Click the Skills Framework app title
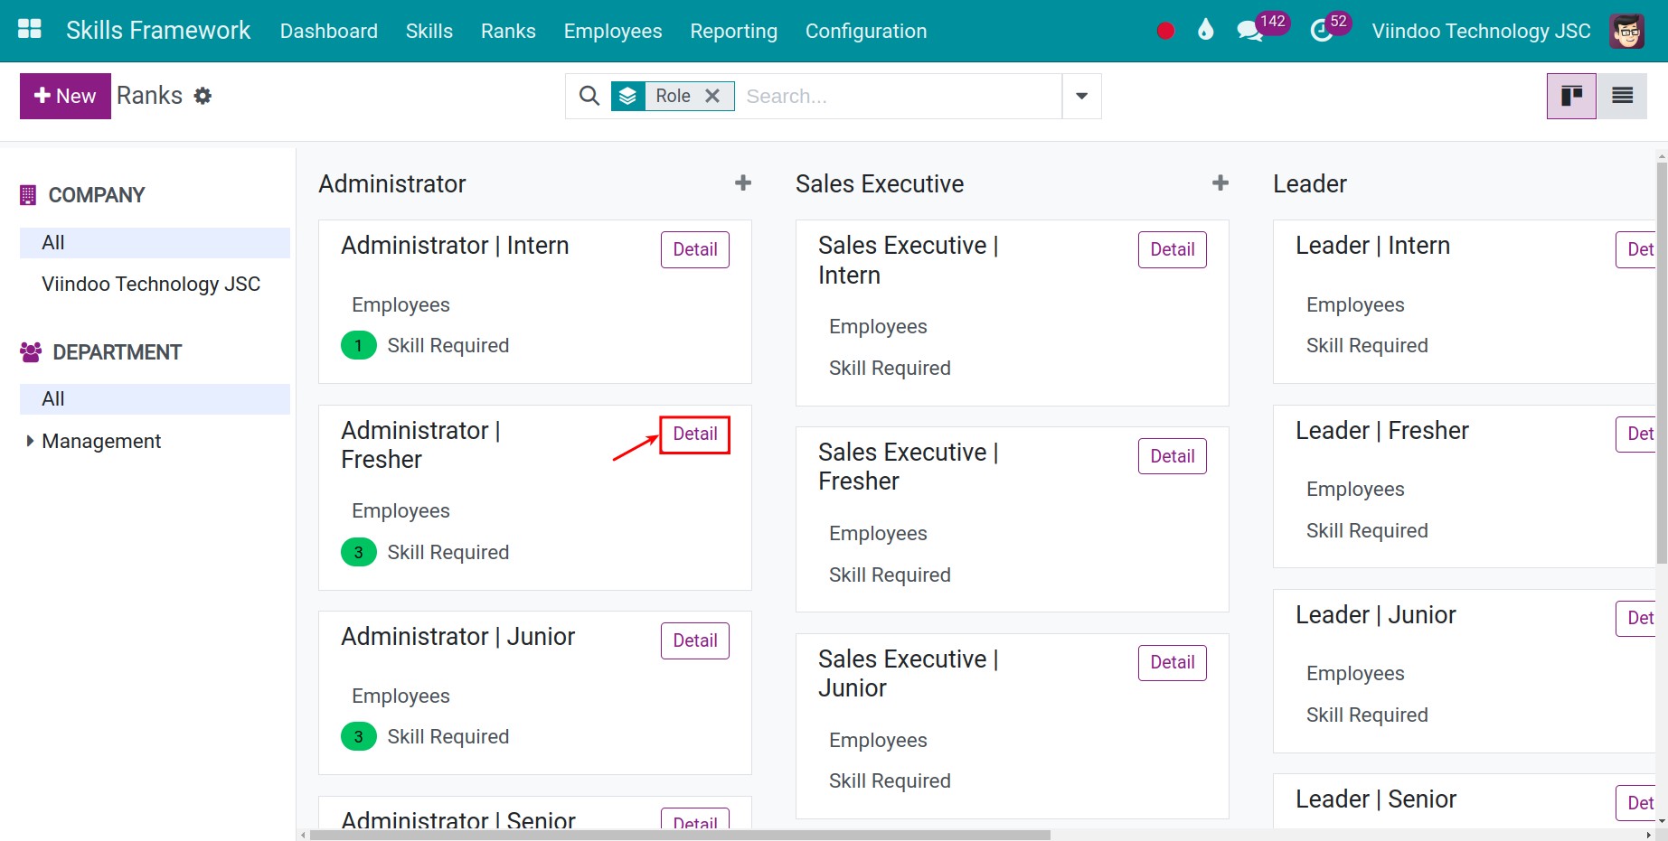The width and height of the screenshot is (1668, 841). point(158,31)
